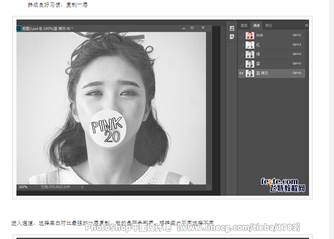Screen dimensions: 334x239
Task: Maximize the 抠图2.psd document window
Action: pyautogui.click(x=192, y=28)
